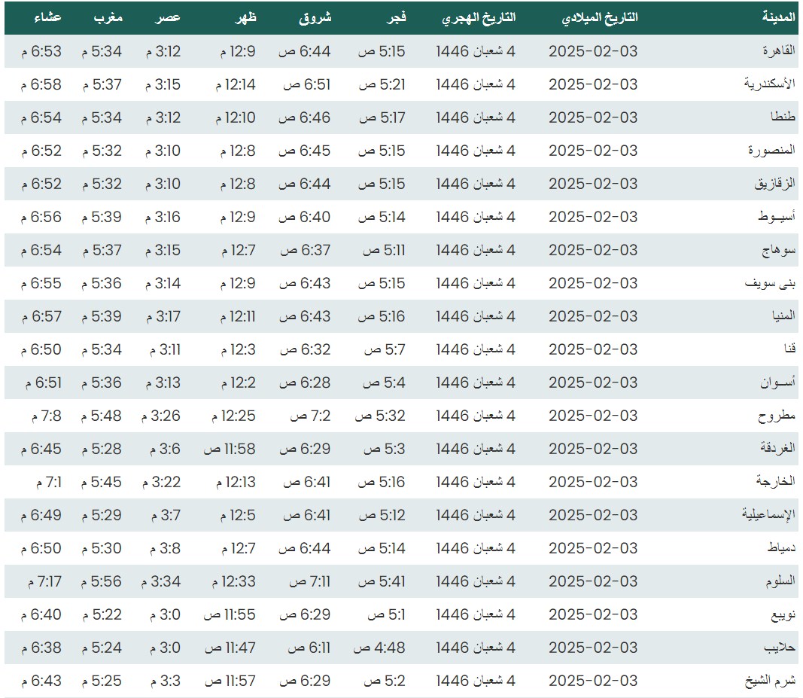Select the Dhuhr time 12:25 in مطروح row
The image size is (803, 698).
pyautogui.click(x=233, y=416)
